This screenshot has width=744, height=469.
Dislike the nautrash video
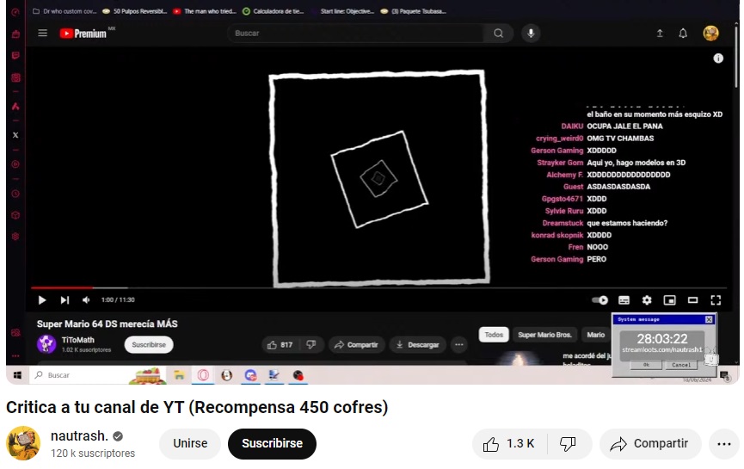point(568,444)
